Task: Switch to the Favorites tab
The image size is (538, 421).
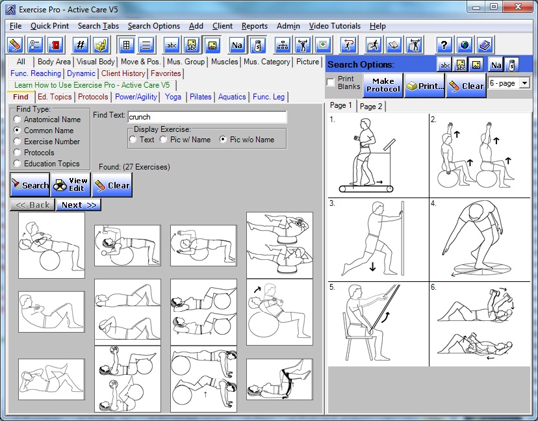Action: (x=166, y=73)
